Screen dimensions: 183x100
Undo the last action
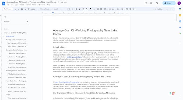coord(15,9)
